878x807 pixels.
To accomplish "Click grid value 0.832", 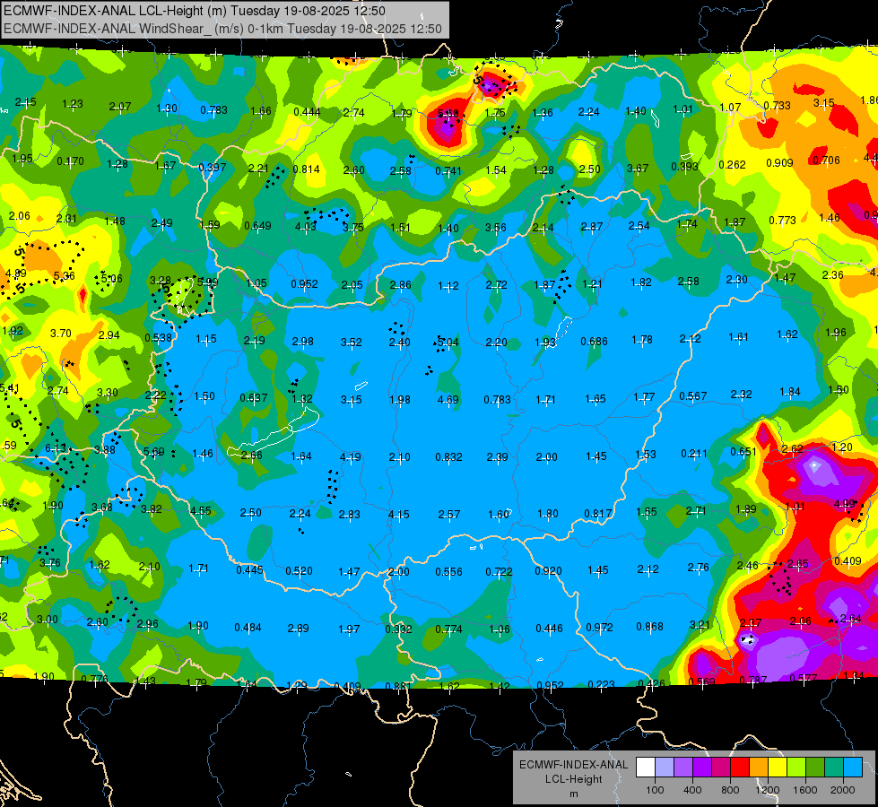I will [449, 457].
